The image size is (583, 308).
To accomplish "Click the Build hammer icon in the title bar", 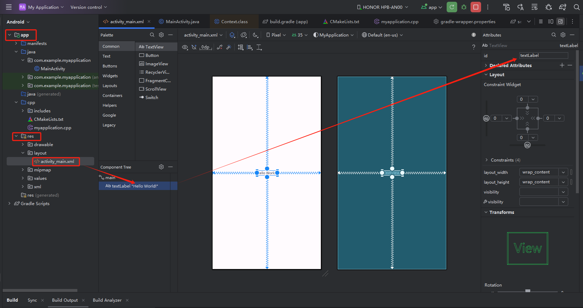I will click(x=506, y=7).
